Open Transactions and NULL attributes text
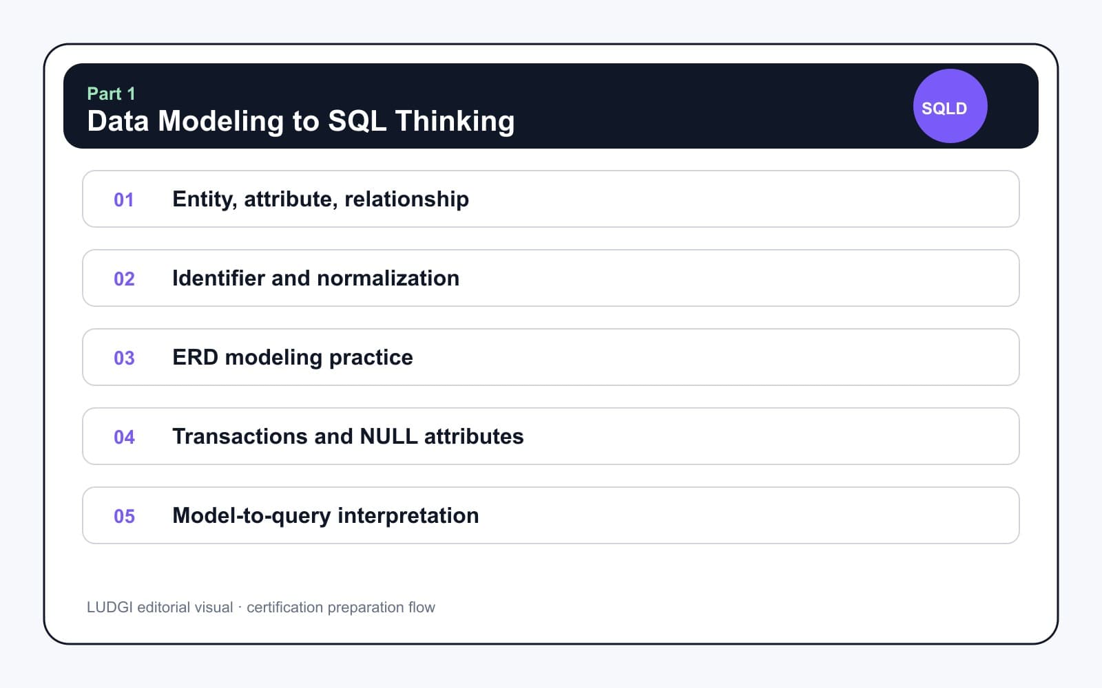Screen dimensions: 1102x688 [348, 436]
